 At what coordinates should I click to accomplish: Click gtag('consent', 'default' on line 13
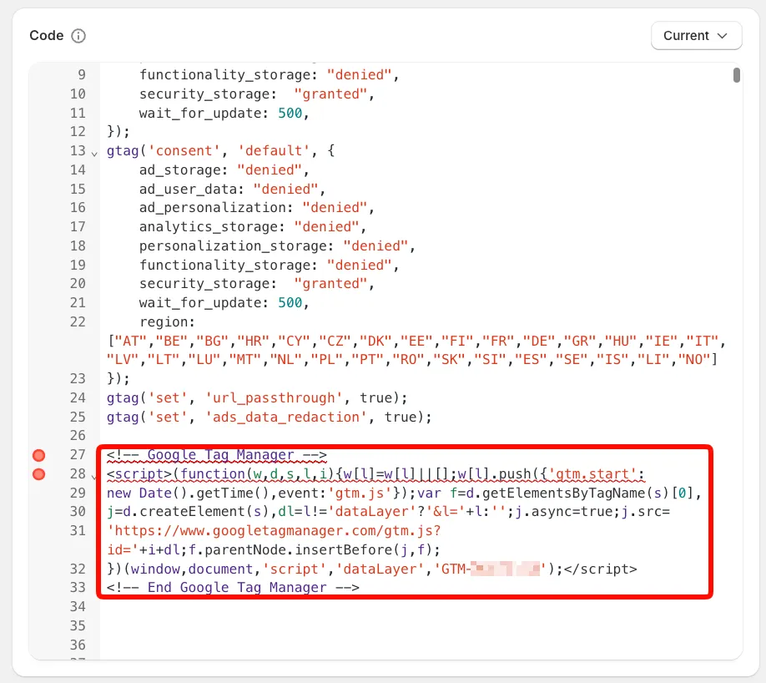click(x=208, y=150)
